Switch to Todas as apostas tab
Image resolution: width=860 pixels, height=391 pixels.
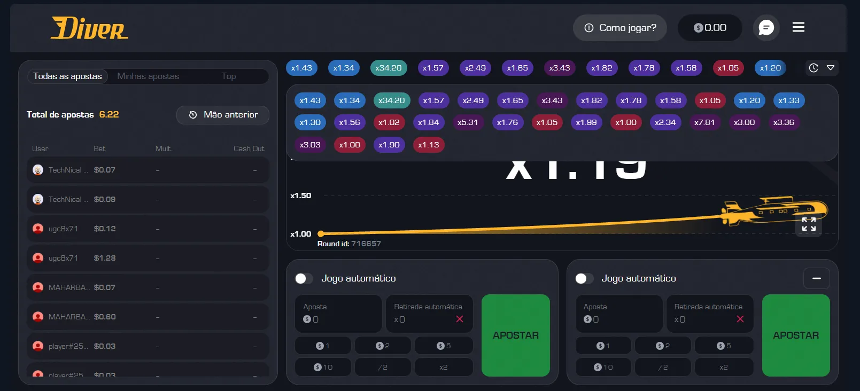pyautogui.click(x=67, y=76)
